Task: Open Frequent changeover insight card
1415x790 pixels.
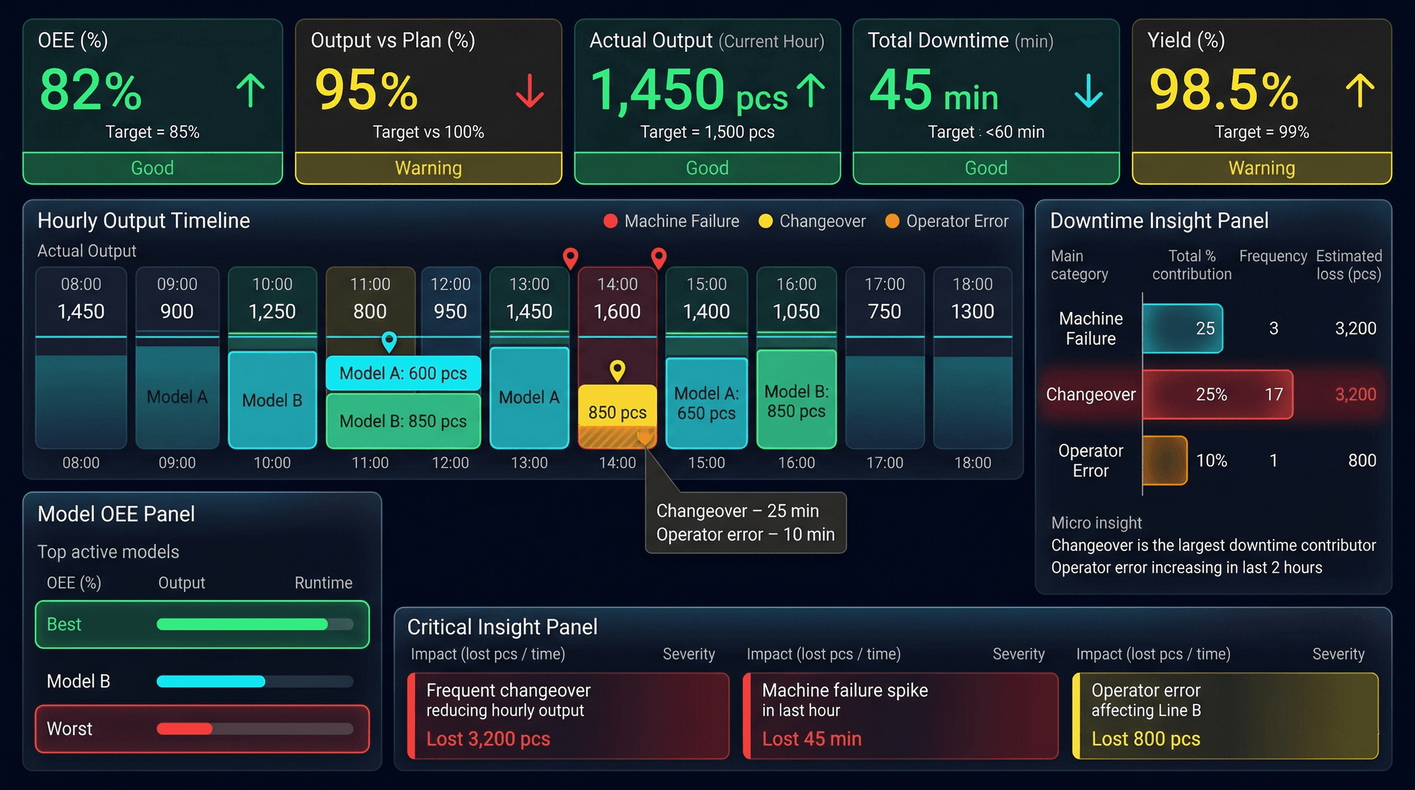Action: (x=568, y=715)
